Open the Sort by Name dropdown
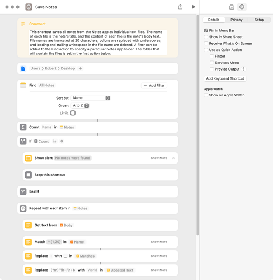273x280 pixels. click(x=91, y=98)
